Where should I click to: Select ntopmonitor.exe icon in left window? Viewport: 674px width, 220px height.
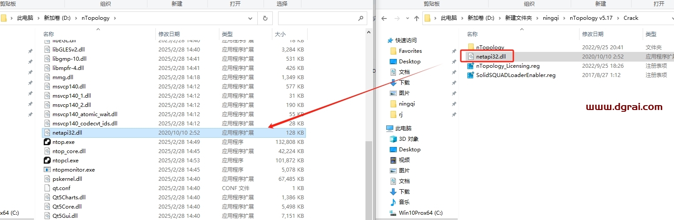tap(48, 170)
